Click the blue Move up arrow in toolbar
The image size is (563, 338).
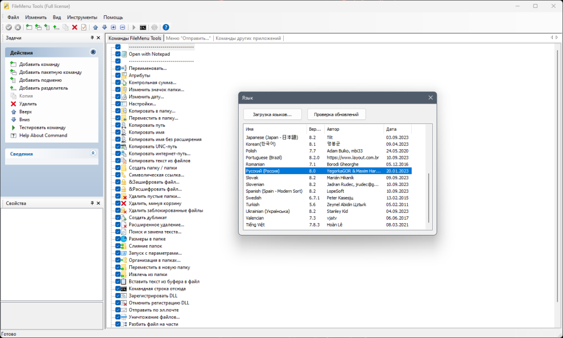click(x=95, y=27)
